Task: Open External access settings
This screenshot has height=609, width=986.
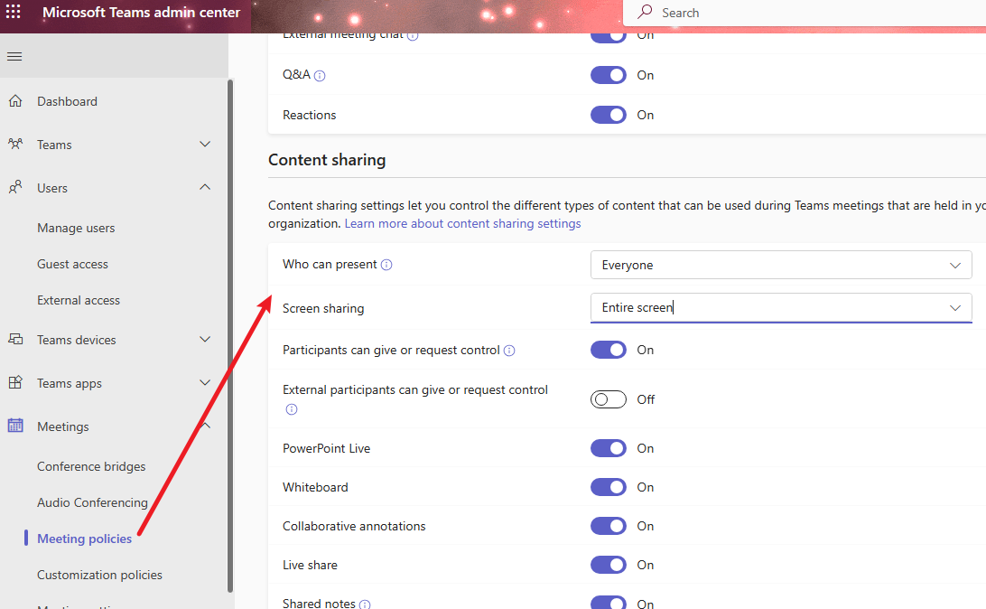Action: pyautogui.click(x=79, y=300)
